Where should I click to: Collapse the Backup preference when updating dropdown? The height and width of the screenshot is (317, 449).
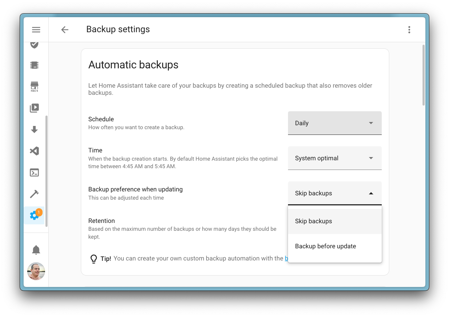pos(335,193)
